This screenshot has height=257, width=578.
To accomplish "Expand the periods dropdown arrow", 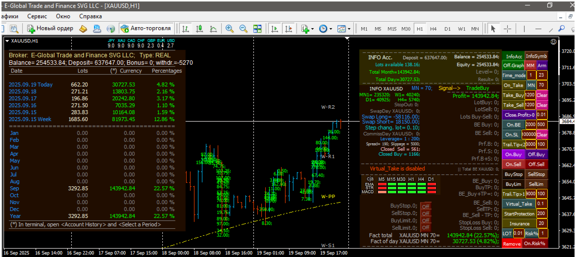I will pyautogui.click(x=331, y=28).
